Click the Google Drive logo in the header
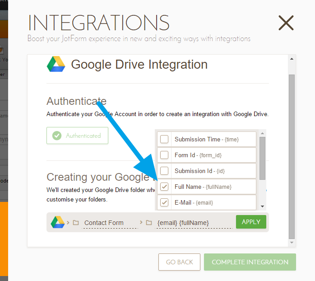Image resolution: width=315 pixels, height=281 pixels. (x=56, y=64)
